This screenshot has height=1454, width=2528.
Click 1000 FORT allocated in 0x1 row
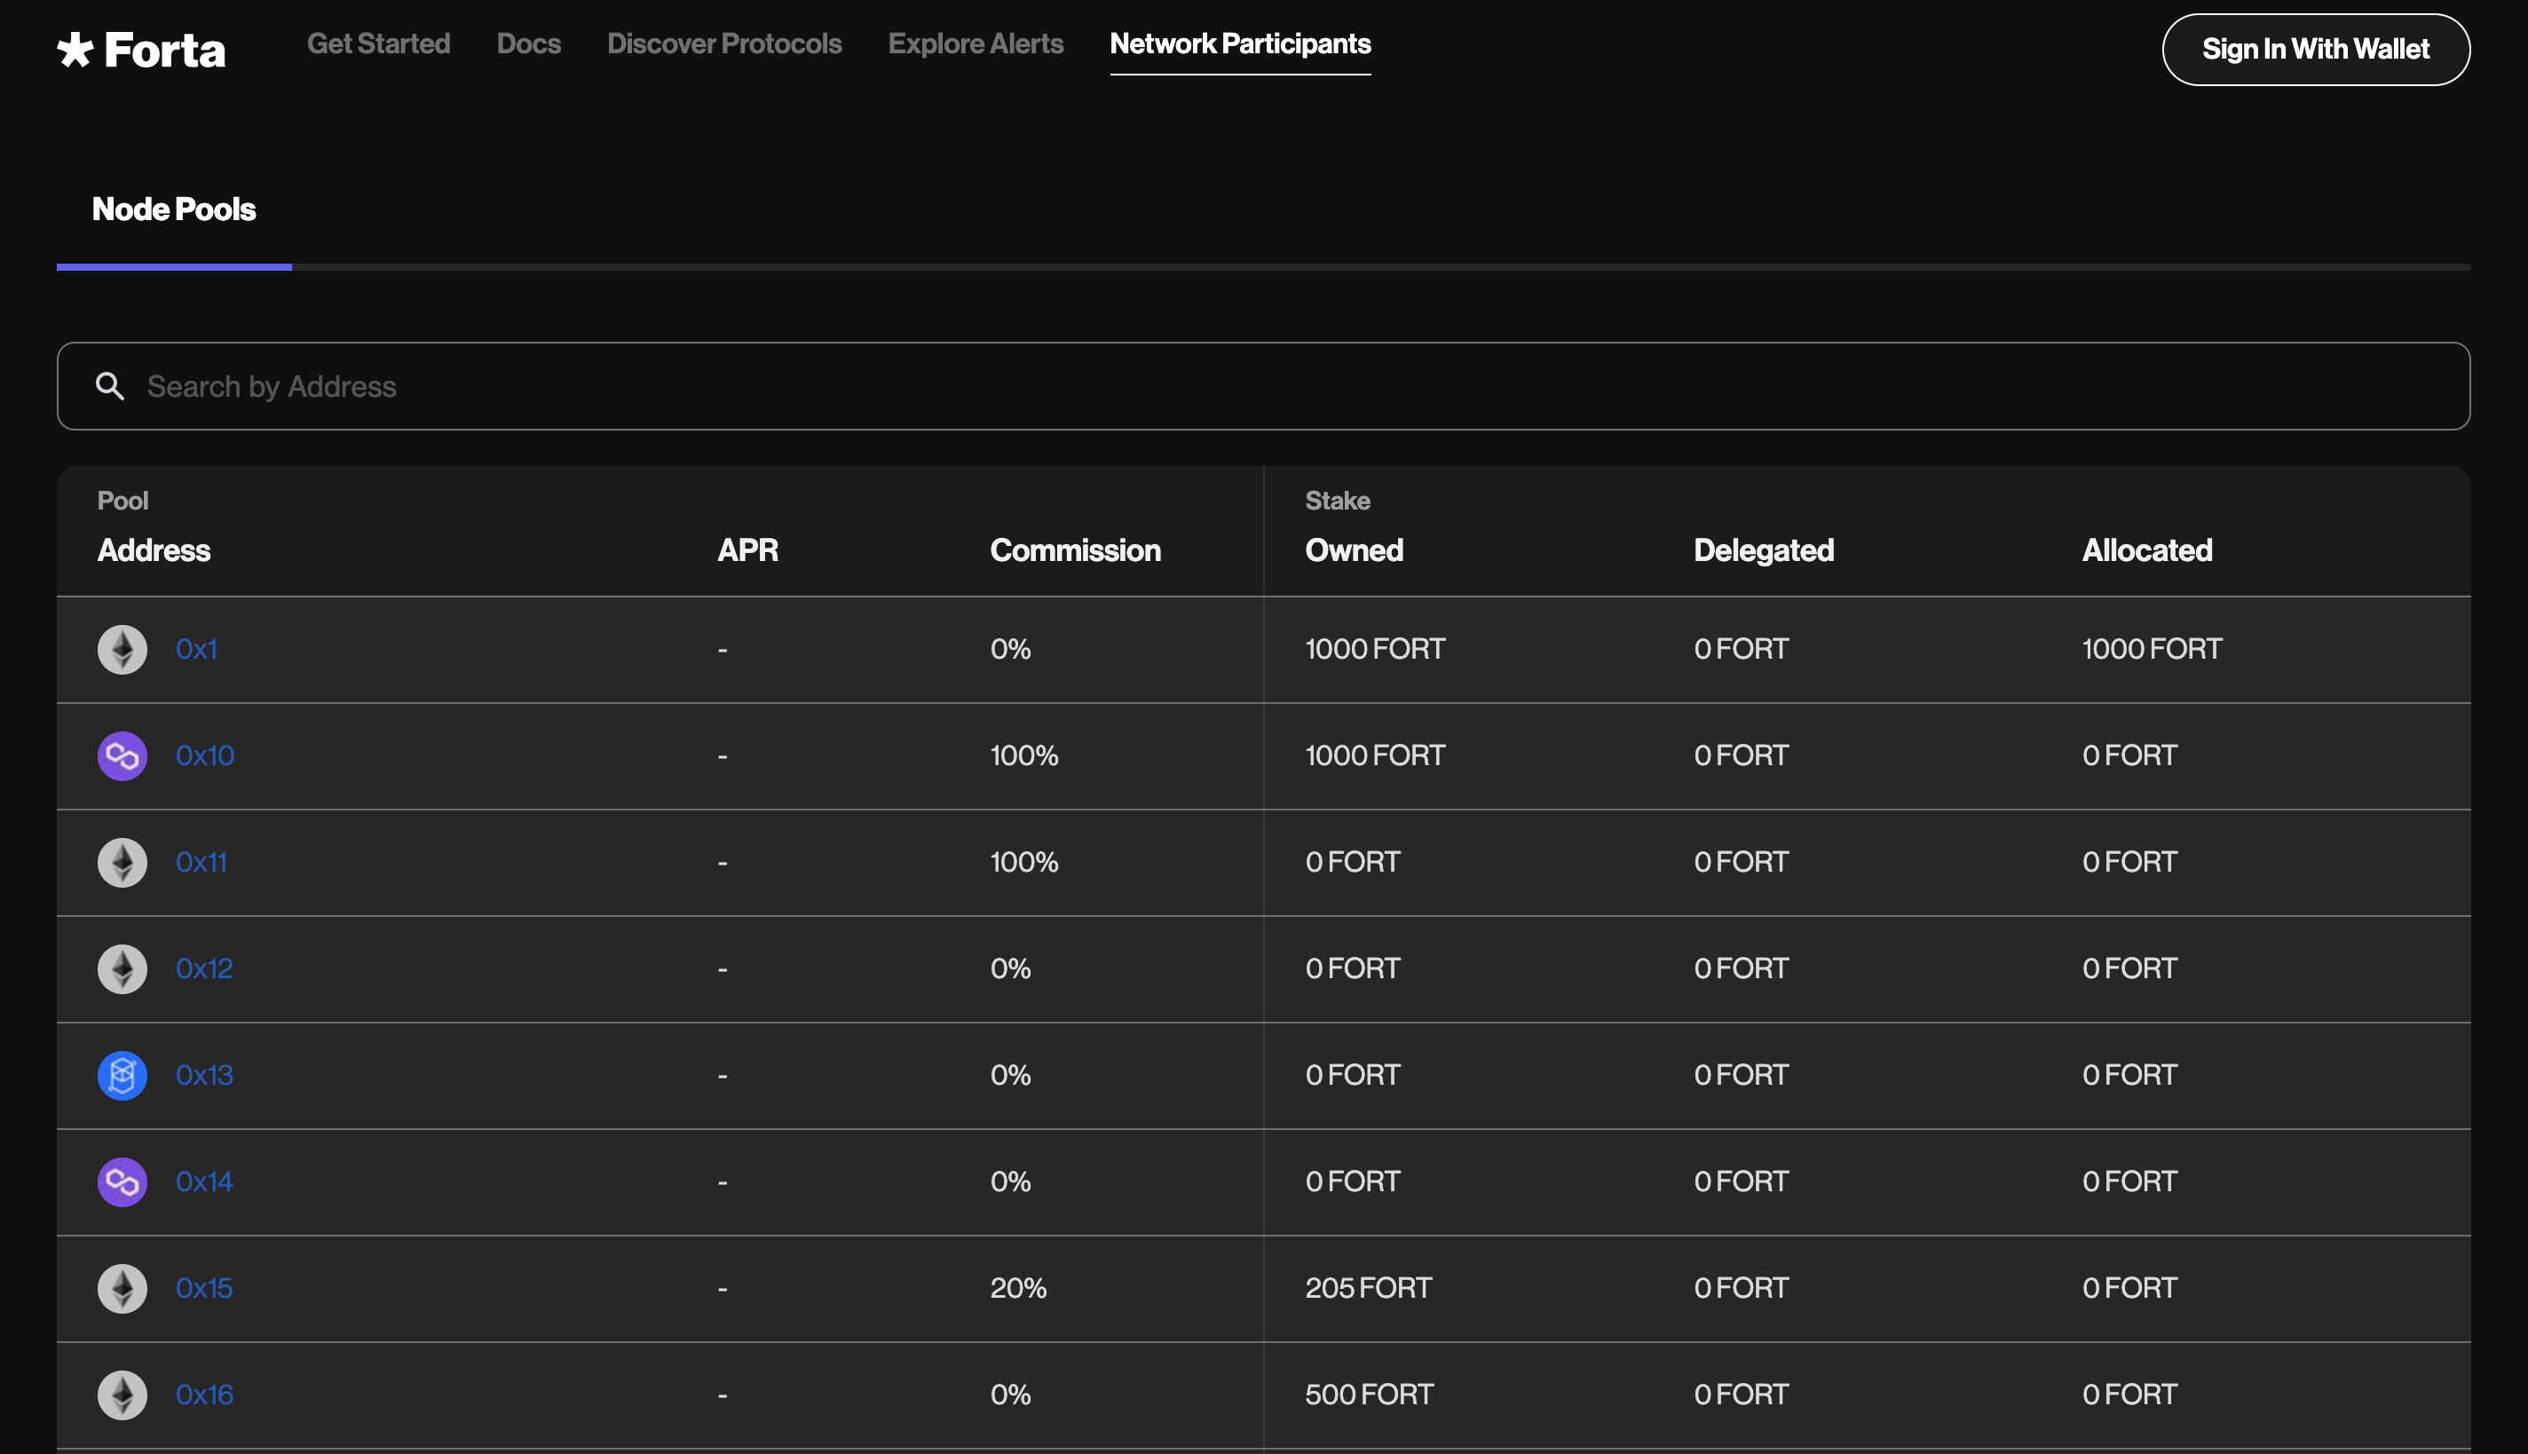point(2152,649)
